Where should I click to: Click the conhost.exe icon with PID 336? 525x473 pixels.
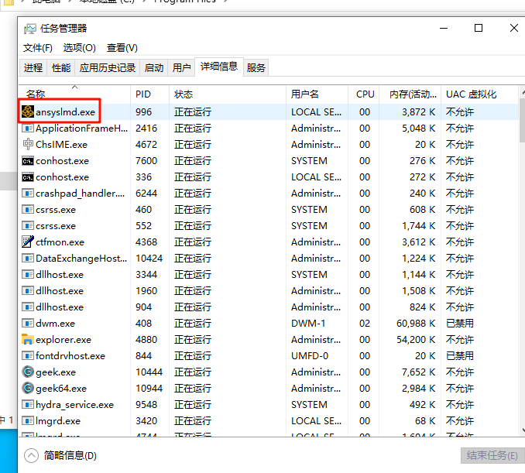28,177
